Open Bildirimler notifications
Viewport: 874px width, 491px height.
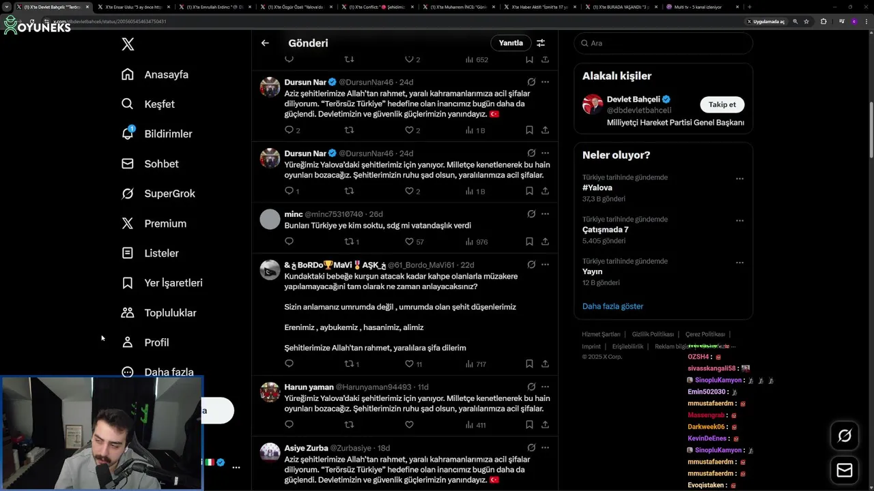156,134
